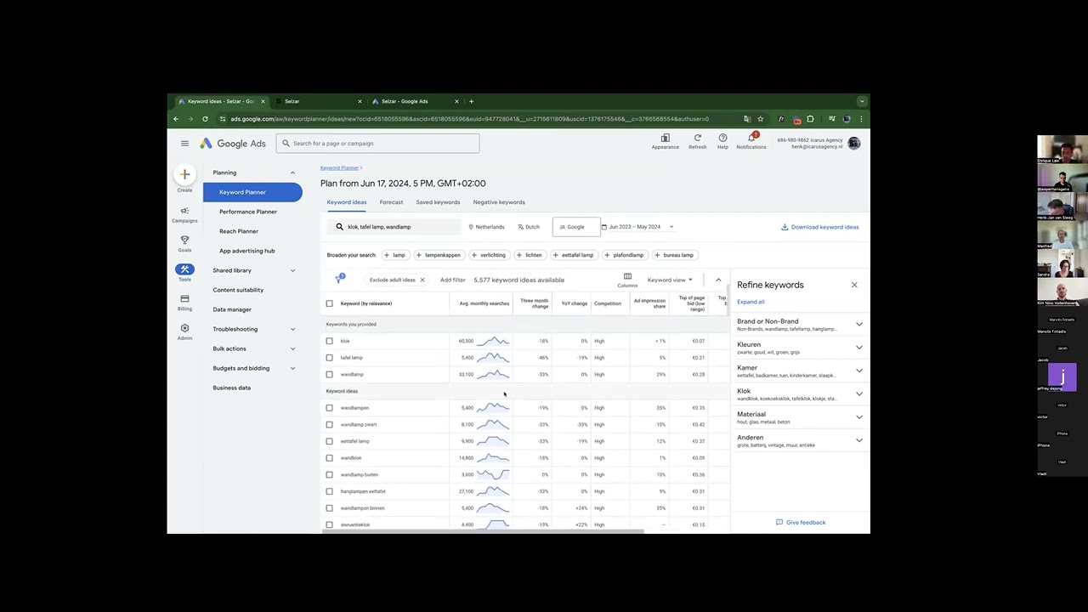Image resolution: width=1088 pixels, height=612 pixels.
Task: Check the tafel lamp keyword row
Action: pos(330,358)
